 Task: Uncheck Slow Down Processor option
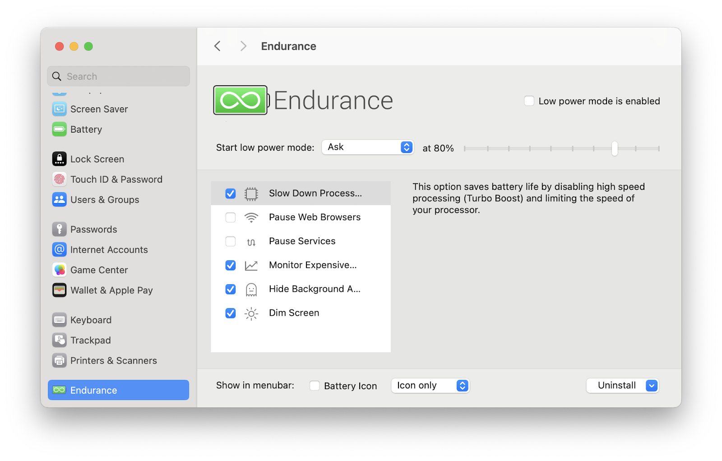coord(231,194)
